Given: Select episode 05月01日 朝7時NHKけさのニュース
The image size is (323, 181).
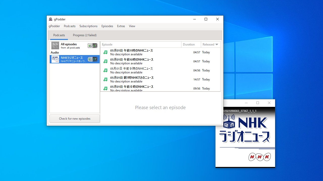Looking at the screenshot, I should click(160, 79).
